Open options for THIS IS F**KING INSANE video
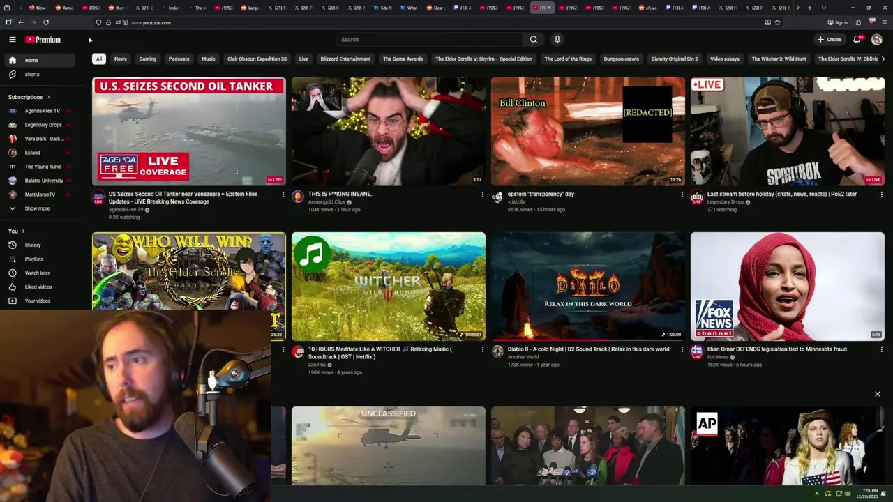Screen dimensions: 893x502 pyautogui.click(x=482, y=195)
